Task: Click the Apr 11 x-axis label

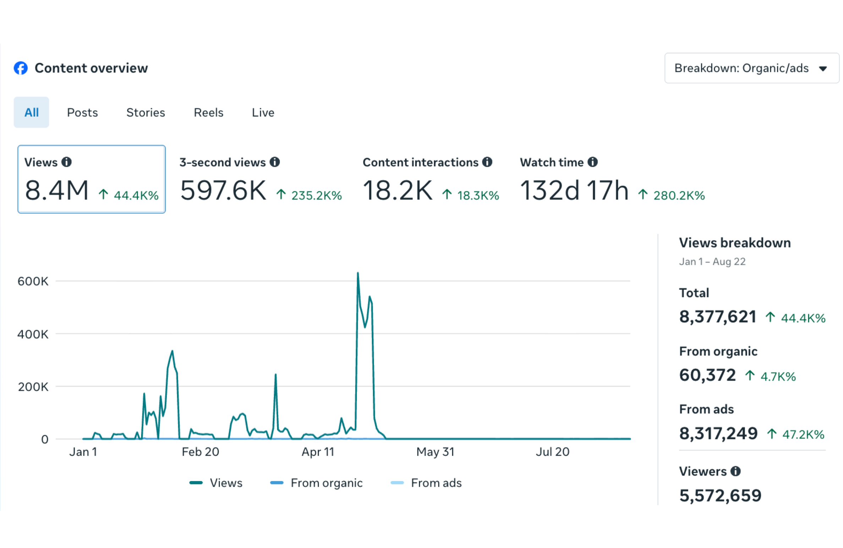Action: pyautogui.click(x=318, y=452)
